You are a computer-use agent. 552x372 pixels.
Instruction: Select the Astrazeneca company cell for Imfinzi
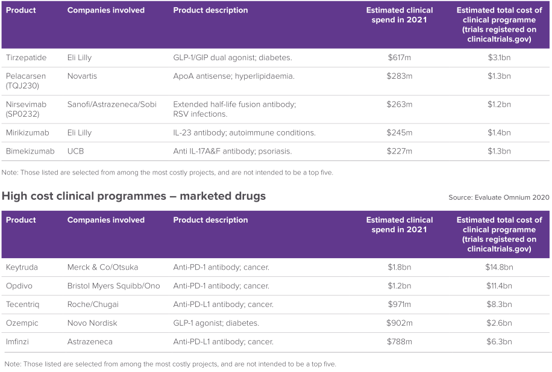pos(90,342)
